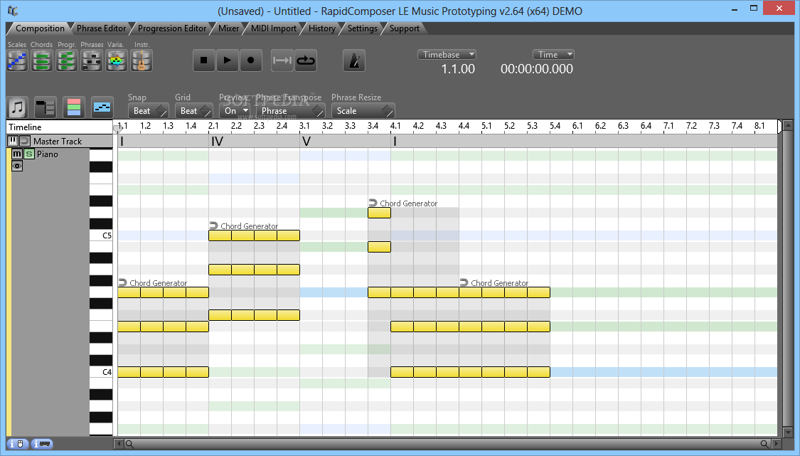Select Chord Generator phrase at bar 3.4
Viewport: 800px width, 456px height.
(408, 203)
